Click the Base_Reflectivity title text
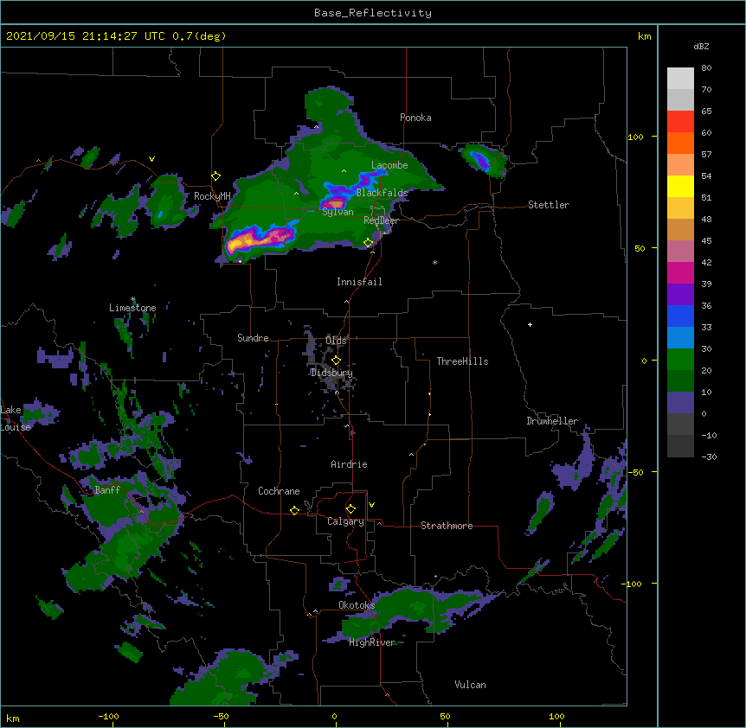The height and width of the screenshot is (728, 746). 373,13
